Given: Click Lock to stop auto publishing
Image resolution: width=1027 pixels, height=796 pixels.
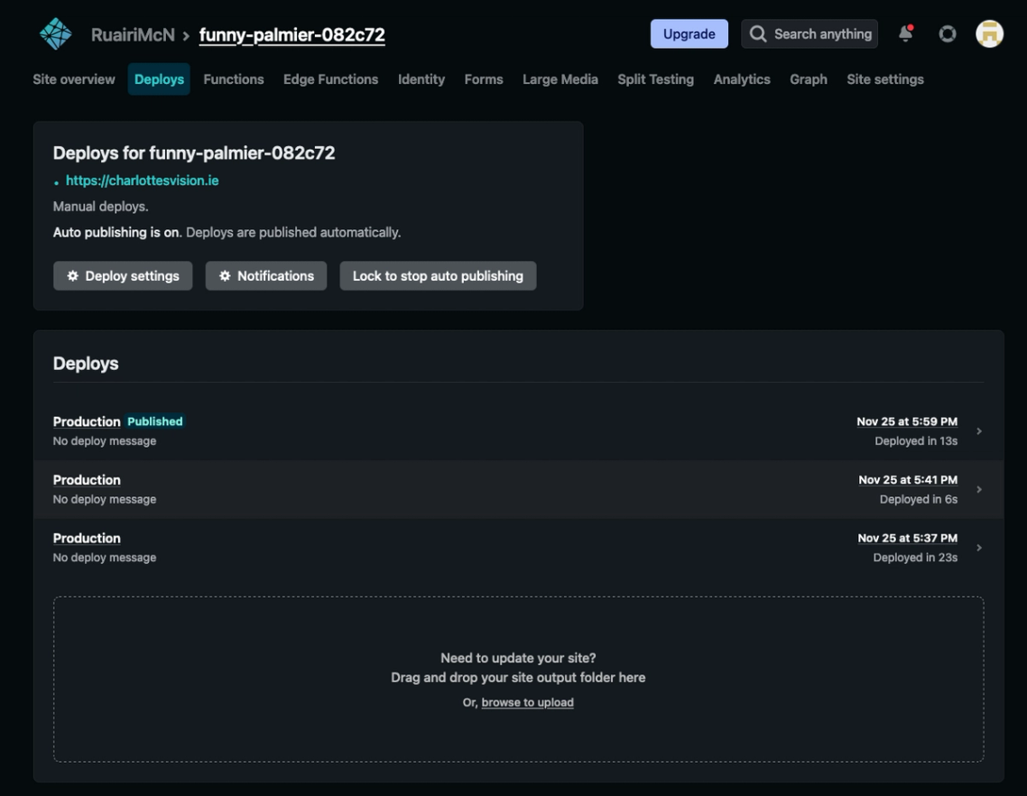Looking at the screenshot, I should [x=438, y=276].
